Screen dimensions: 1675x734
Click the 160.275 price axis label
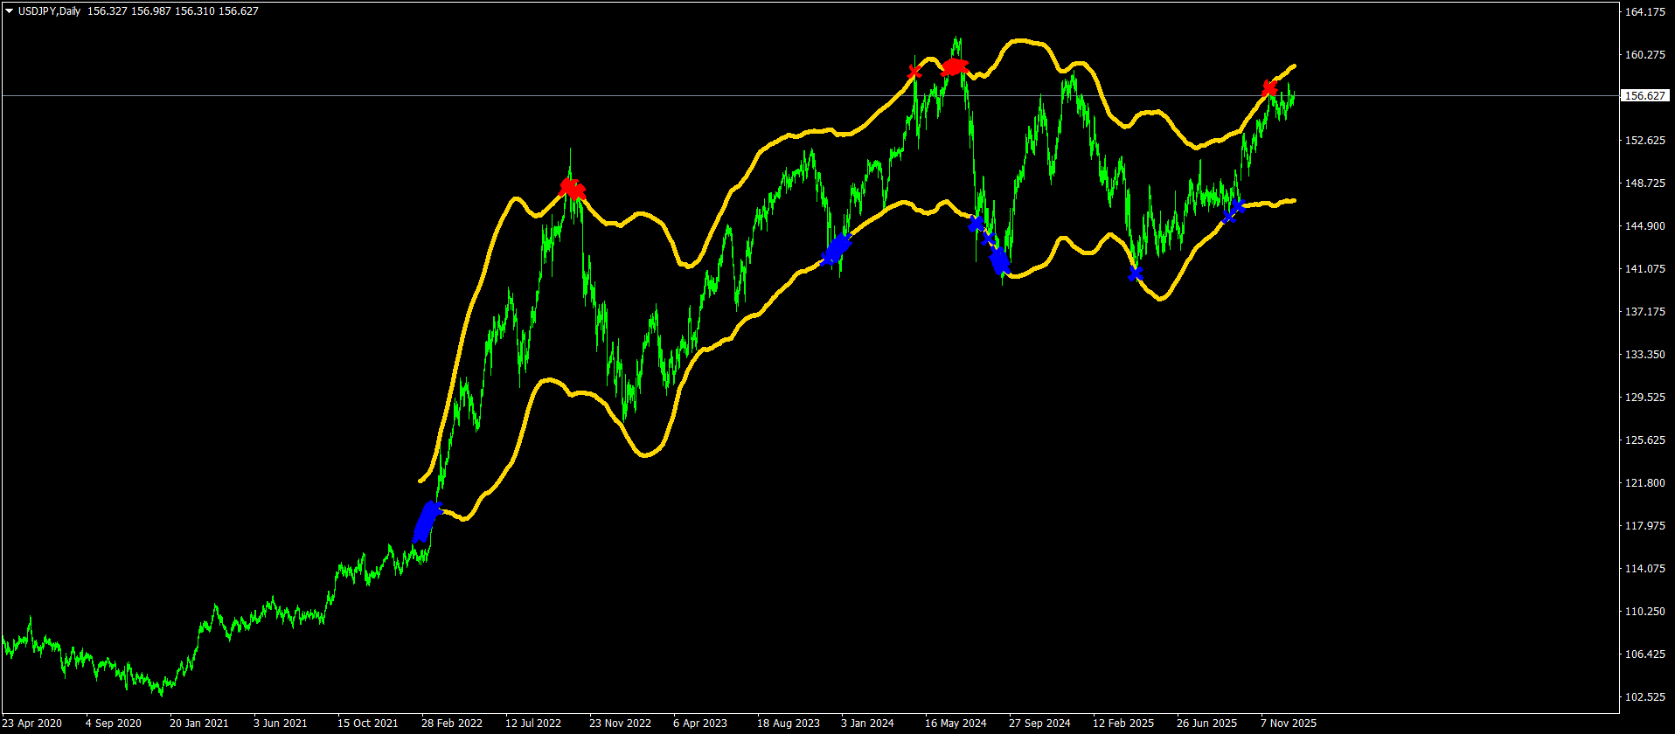point(1644,55)
